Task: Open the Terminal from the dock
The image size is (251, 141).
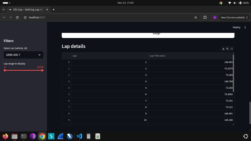Action: (24, 136)
